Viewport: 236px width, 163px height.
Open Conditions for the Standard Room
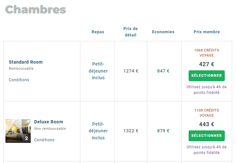(x=19, y=80)
